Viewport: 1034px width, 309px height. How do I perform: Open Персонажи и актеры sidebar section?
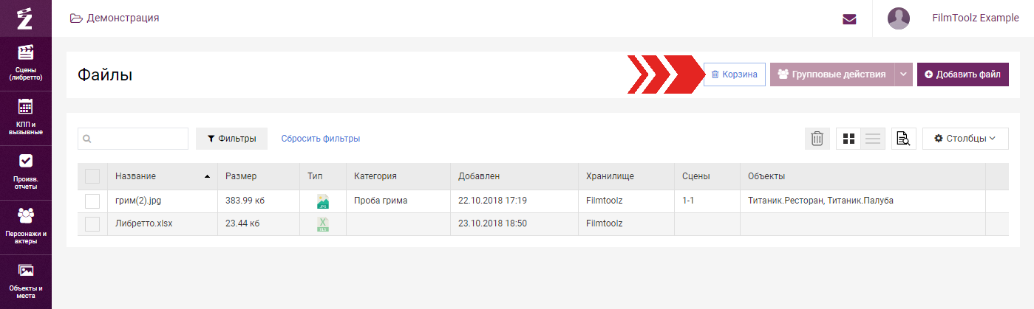pyautogui.click(x=26, y=227)
